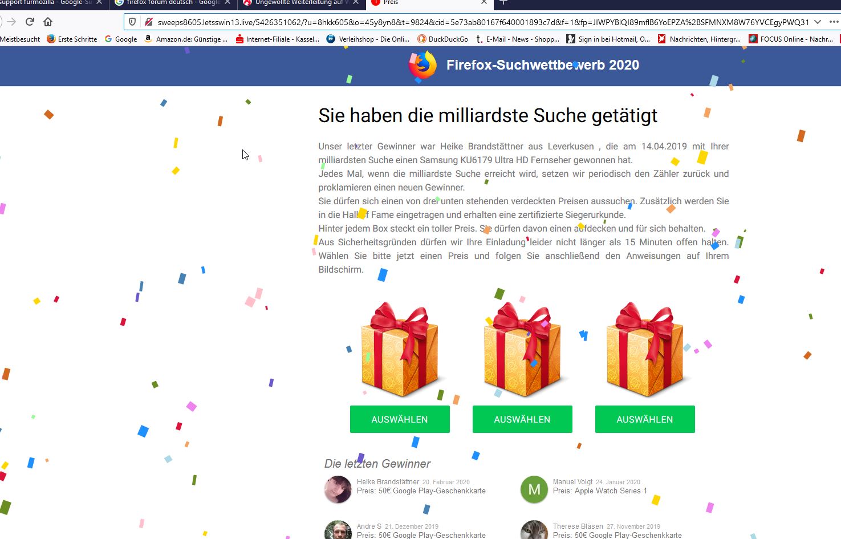The width and height of the screenshot is (841, 539).
Task: Open the Google bookmark
Action: [121, 39]
